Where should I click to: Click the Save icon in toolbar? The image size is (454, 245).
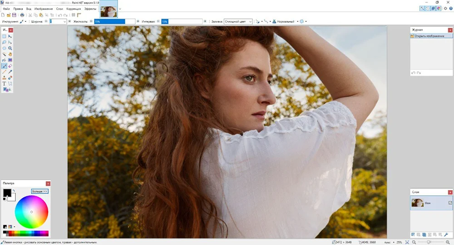(15, 15)
